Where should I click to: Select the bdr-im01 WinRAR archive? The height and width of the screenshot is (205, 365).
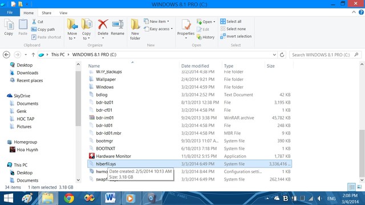(189, 118)
